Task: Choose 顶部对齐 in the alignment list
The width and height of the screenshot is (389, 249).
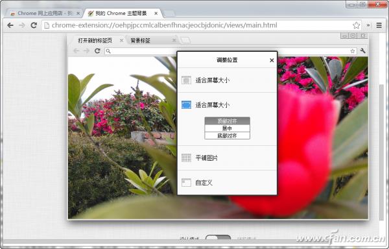Action: tap(227, 121)
